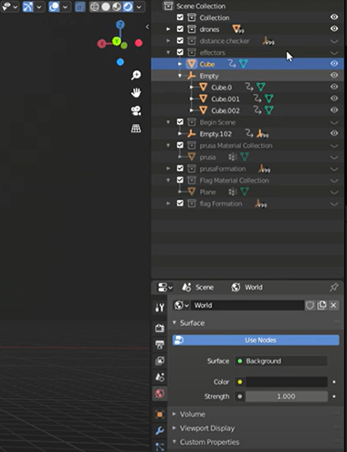Select Empty.102 in the outliner

(x=216, y=134)
